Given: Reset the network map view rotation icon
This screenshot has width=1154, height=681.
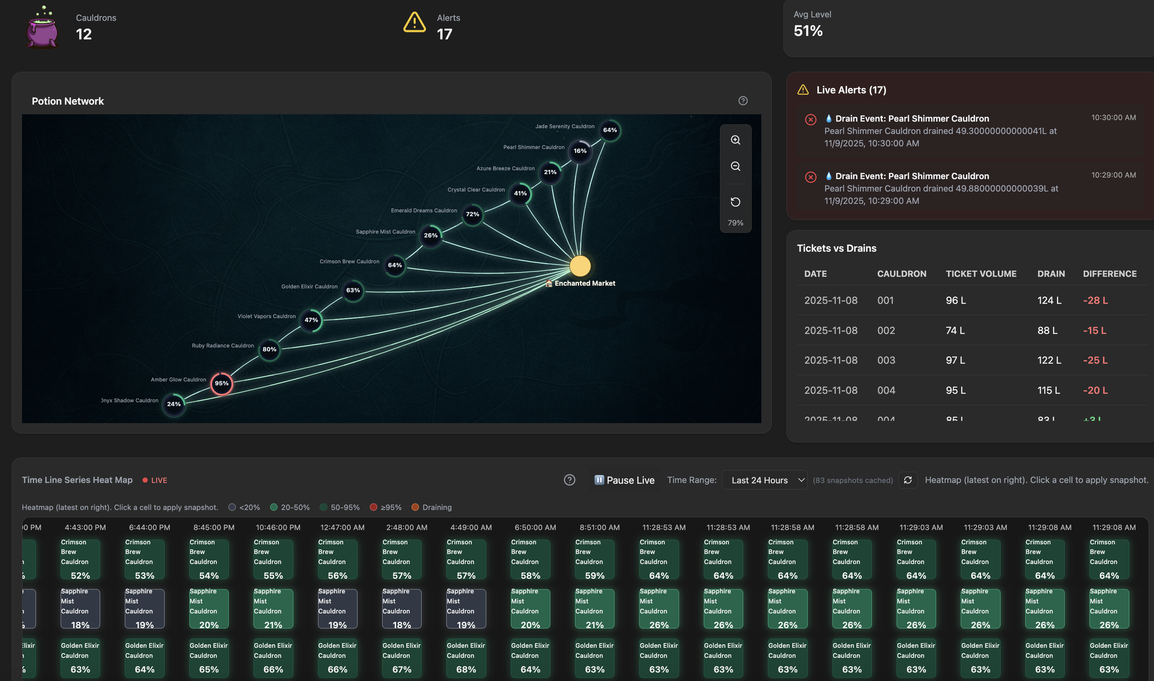Looking at the screenshot, I should (x=735, y=202).
